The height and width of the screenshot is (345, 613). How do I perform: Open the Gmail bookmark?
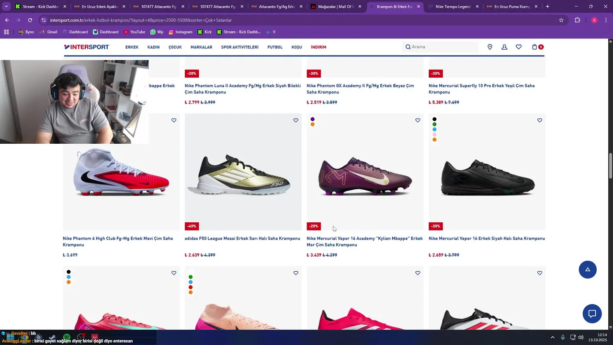pos(48,32)
